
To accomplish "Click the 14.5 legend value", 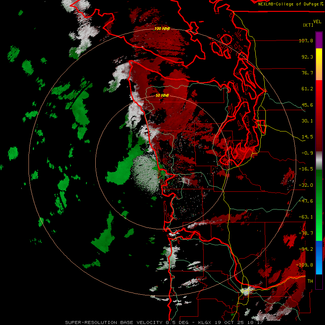I will pos(307,137).
